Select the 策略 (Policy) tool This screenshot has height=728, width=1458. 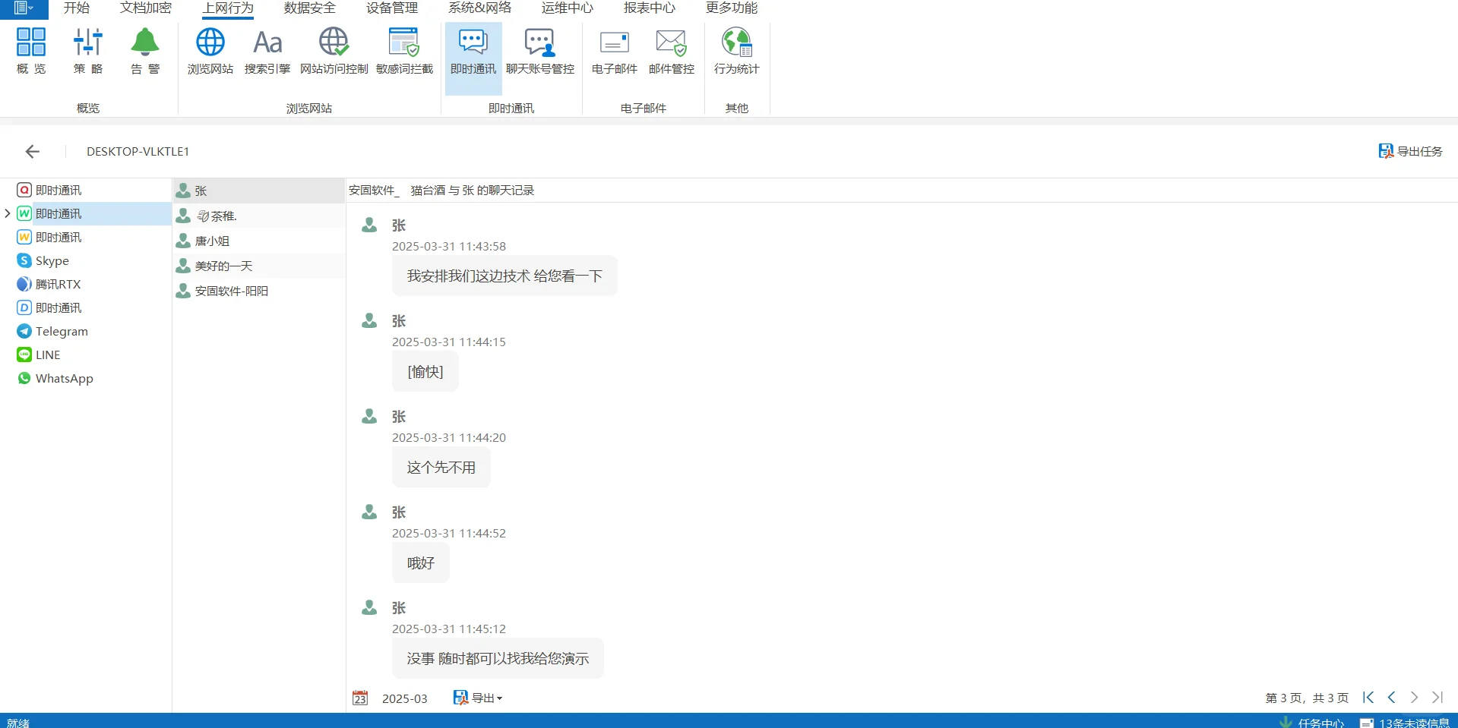click(87, 49)
